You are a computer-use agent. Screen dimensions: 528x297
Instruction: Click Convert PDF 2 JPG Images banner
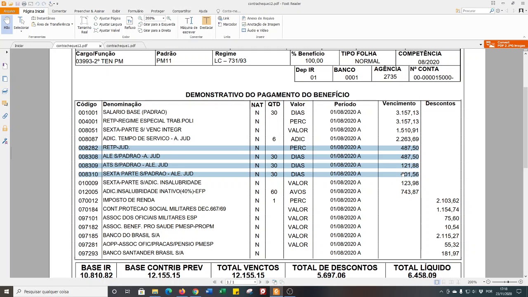(x=506, y=44)
